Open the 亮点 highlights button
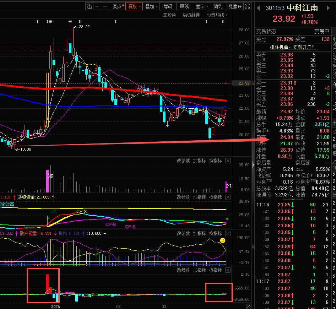Image resolution: width=336 pixels, height=309 pixels. click(x=118, y=6)
